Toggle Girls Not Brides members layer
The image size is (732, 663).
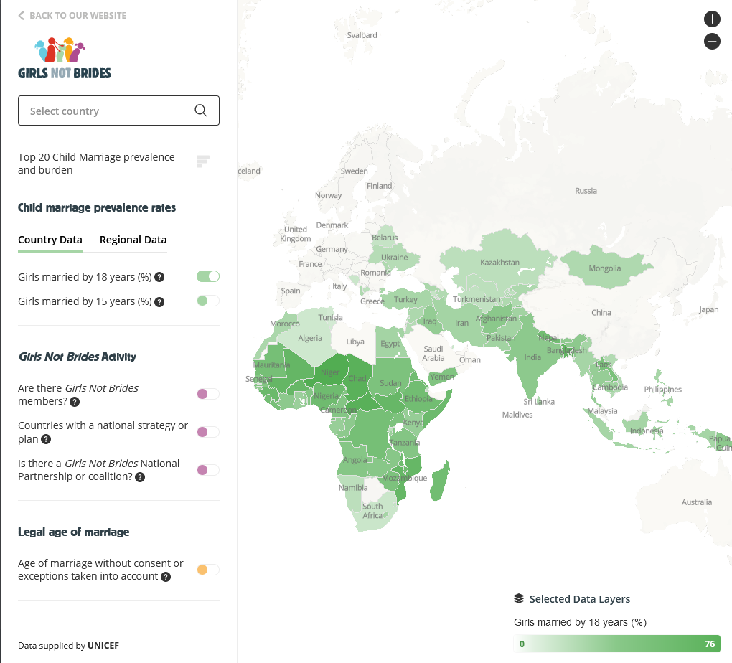pos(207,394)
